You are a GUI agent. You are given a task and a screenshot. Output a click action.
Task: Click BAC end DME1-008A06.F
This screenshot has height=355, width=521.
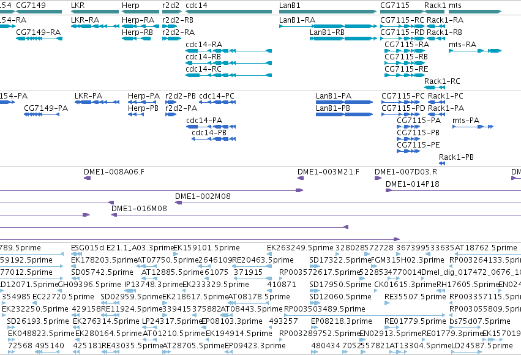[87, 178]
